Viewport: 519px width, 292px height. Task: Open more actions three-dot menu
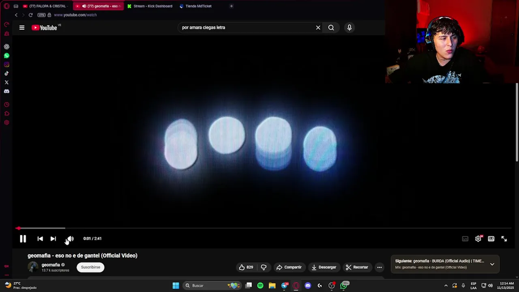coord(380,267)
